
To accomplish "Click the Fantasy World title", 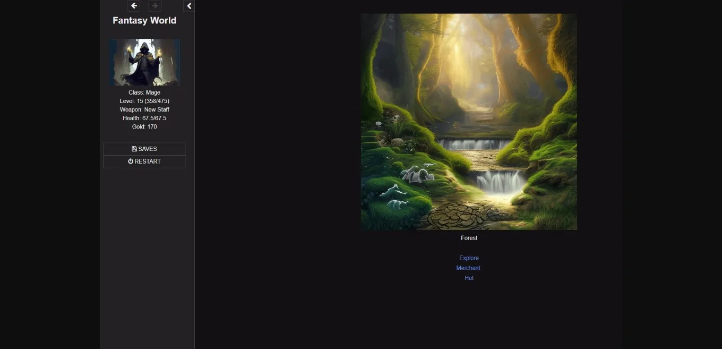I will pyautogui.click(x=144, y=20).
